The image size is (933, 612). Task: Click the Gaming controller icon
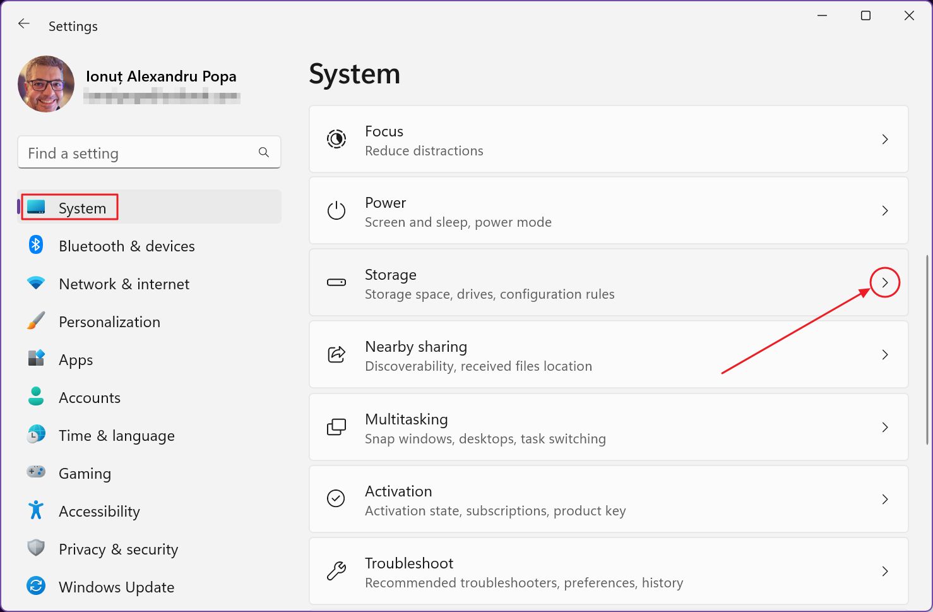[x=36, y=472]
